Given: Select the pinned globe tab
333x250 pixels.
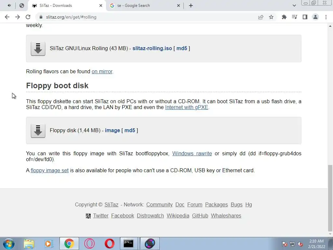Looking at the screenshot, I should click(22, 6).
